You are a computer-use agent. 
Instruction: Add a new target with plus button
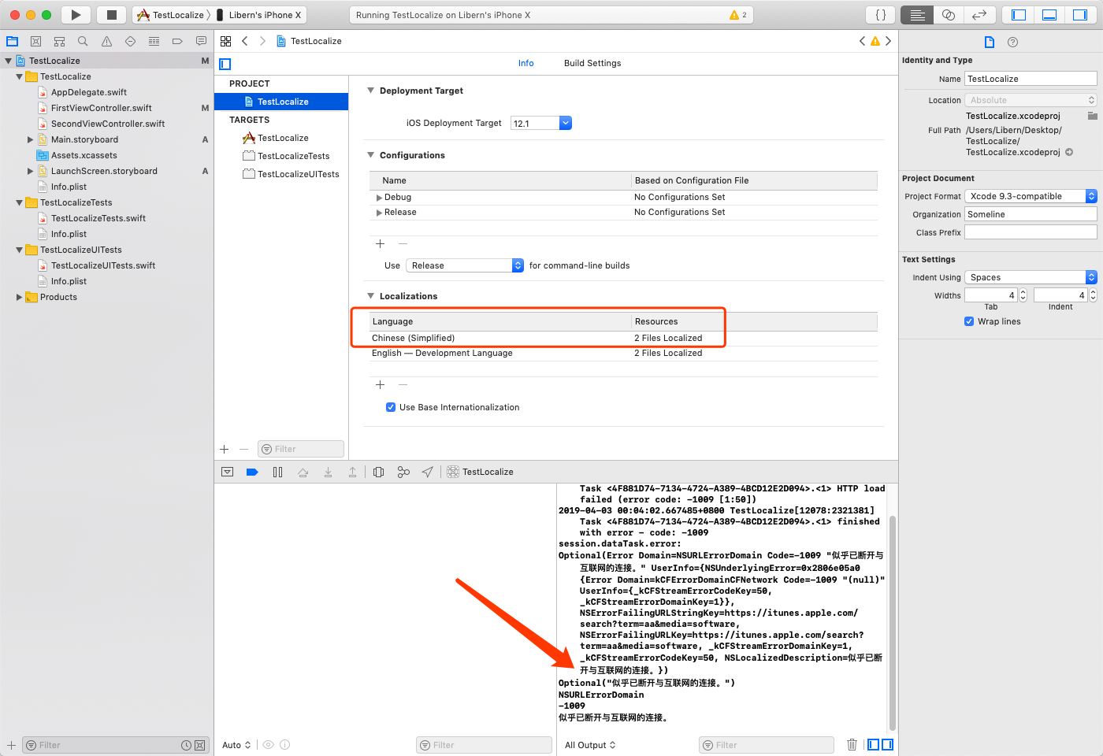click(x=225, y=449)
